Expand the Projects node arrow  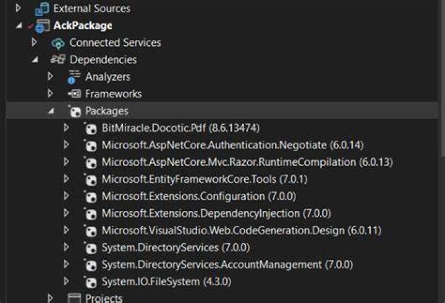click(x=50, y=298)
